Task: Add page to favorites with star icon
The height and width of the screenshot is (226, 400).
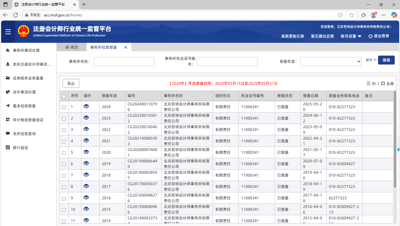Action: 352,15
